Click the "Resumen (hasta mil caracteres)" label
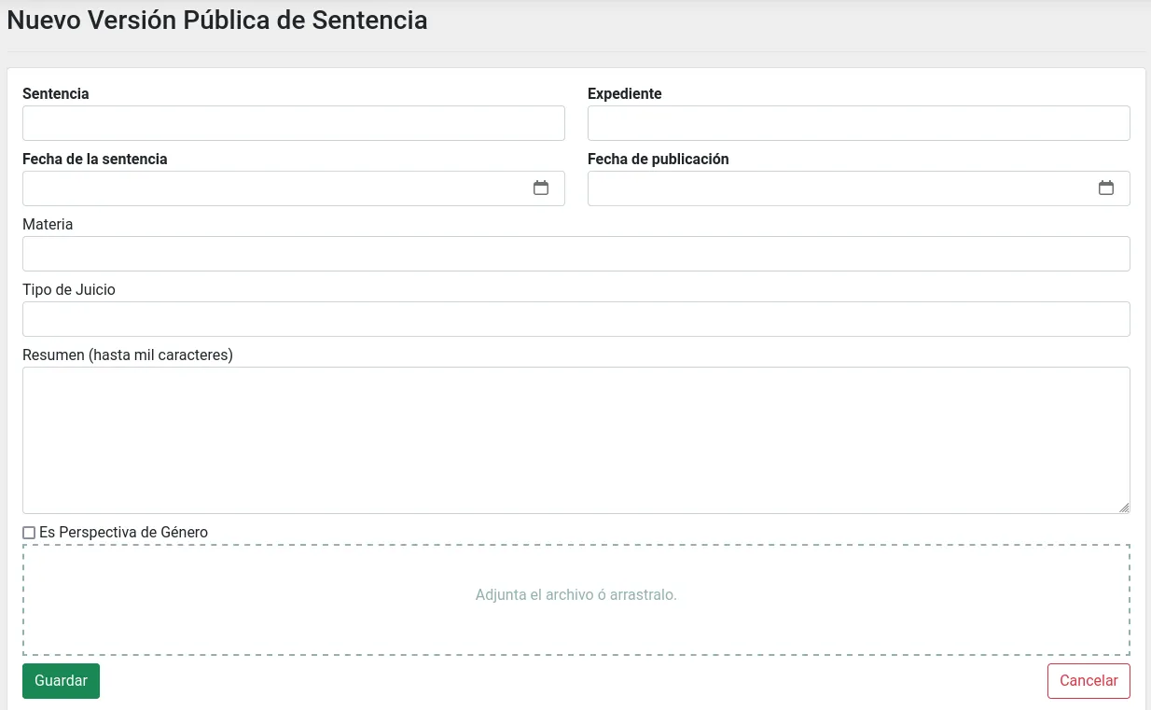The image size is (1151, 710). (x=127, y=355)
